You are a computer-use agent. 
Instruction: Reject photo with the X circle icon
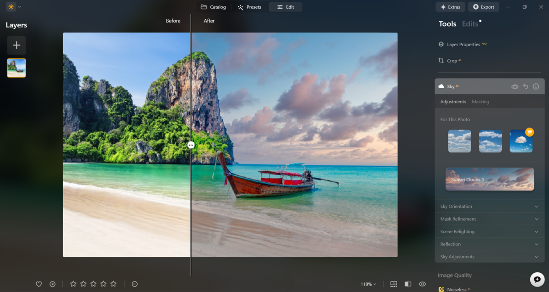[x=53, y=284]
